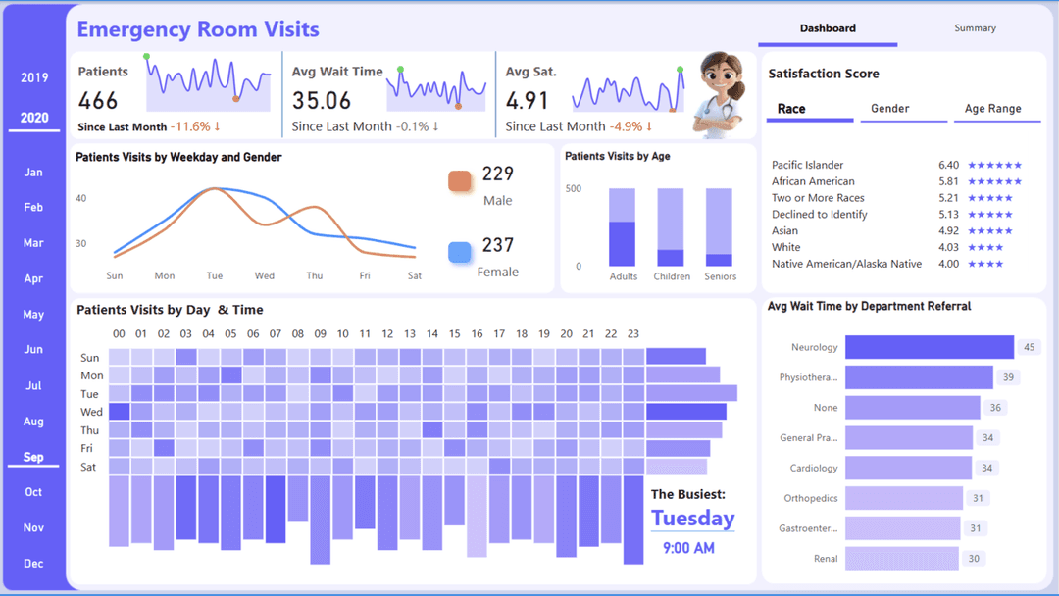Viewport: 1059px width, 596px height.
Task: Select the 2020 year filter
Action: tap(34, 118)
